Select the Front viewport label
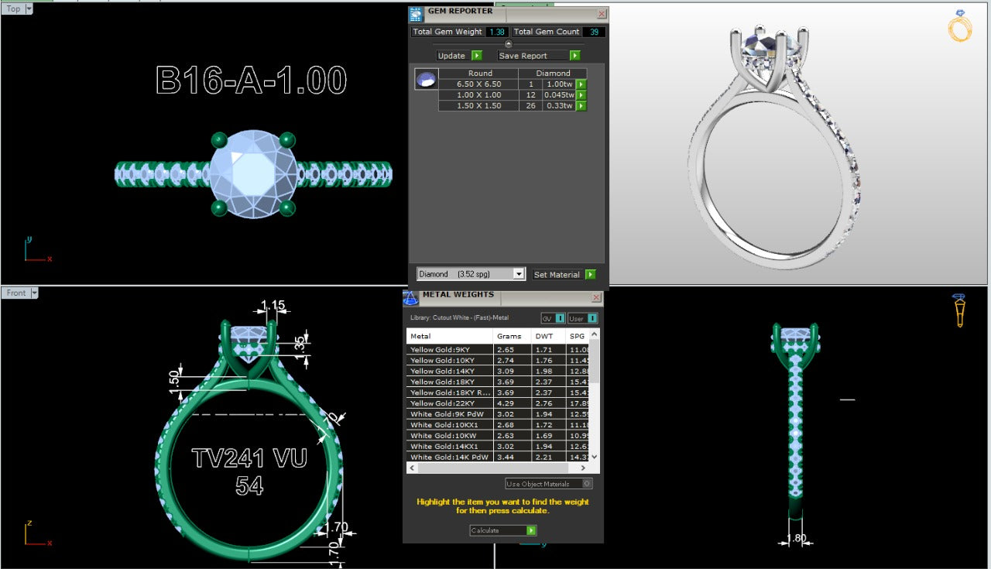991x569 pixels. point(16,293)
